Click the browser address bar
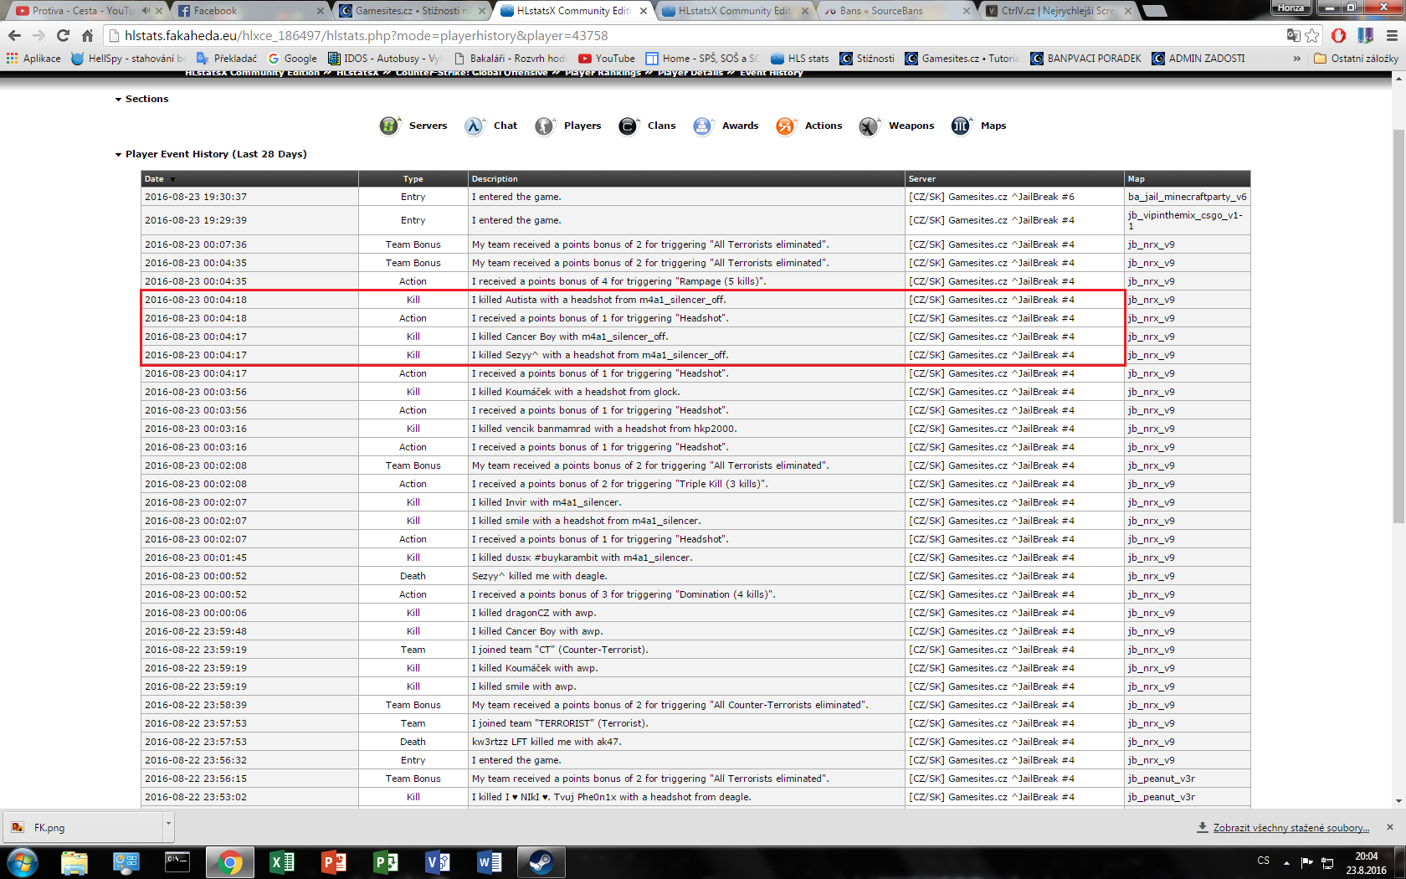The width and height of the screenshot is (1406, 879). point(670,35)
